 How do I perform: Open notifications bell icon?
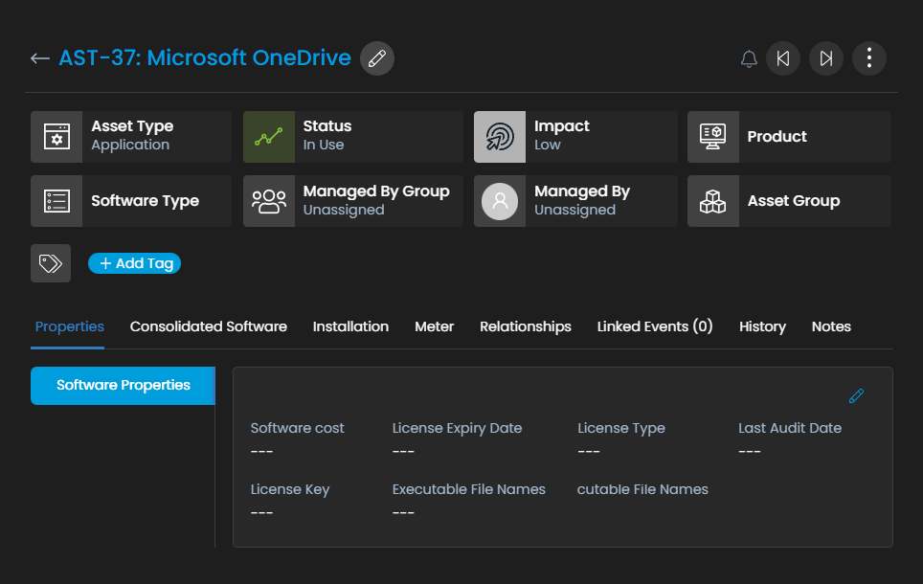click(x=749, y=58)
